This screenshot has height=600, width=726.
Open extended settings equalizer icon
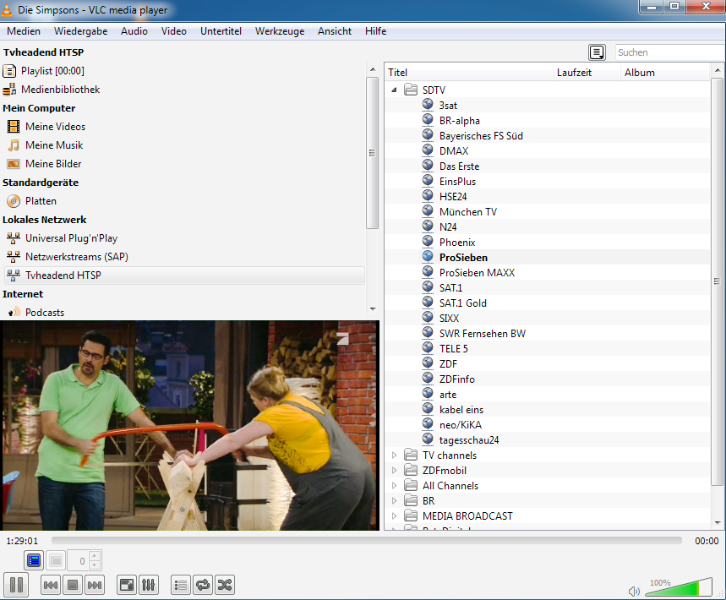pyautogui.click(x=149, y=585)
